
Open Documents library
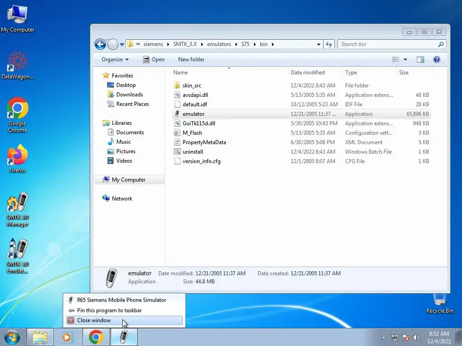coord(125,132)
